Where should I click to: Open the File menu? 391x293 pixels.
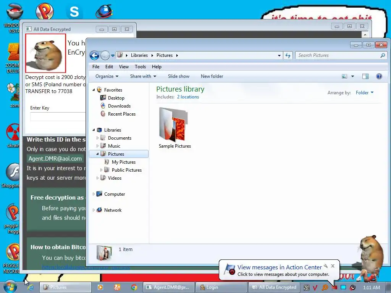[x=96, y=66]
